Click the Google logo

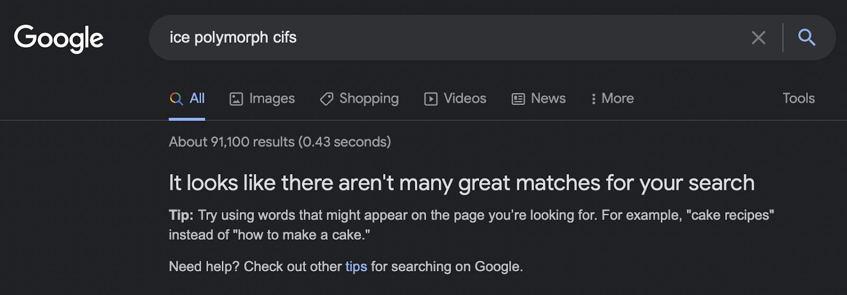pyautogui.click(x=59, y=38)
